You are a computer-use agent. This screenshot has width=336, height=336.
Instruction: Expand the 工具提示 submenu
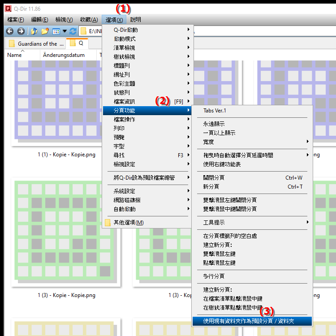[x=252, y=222]
